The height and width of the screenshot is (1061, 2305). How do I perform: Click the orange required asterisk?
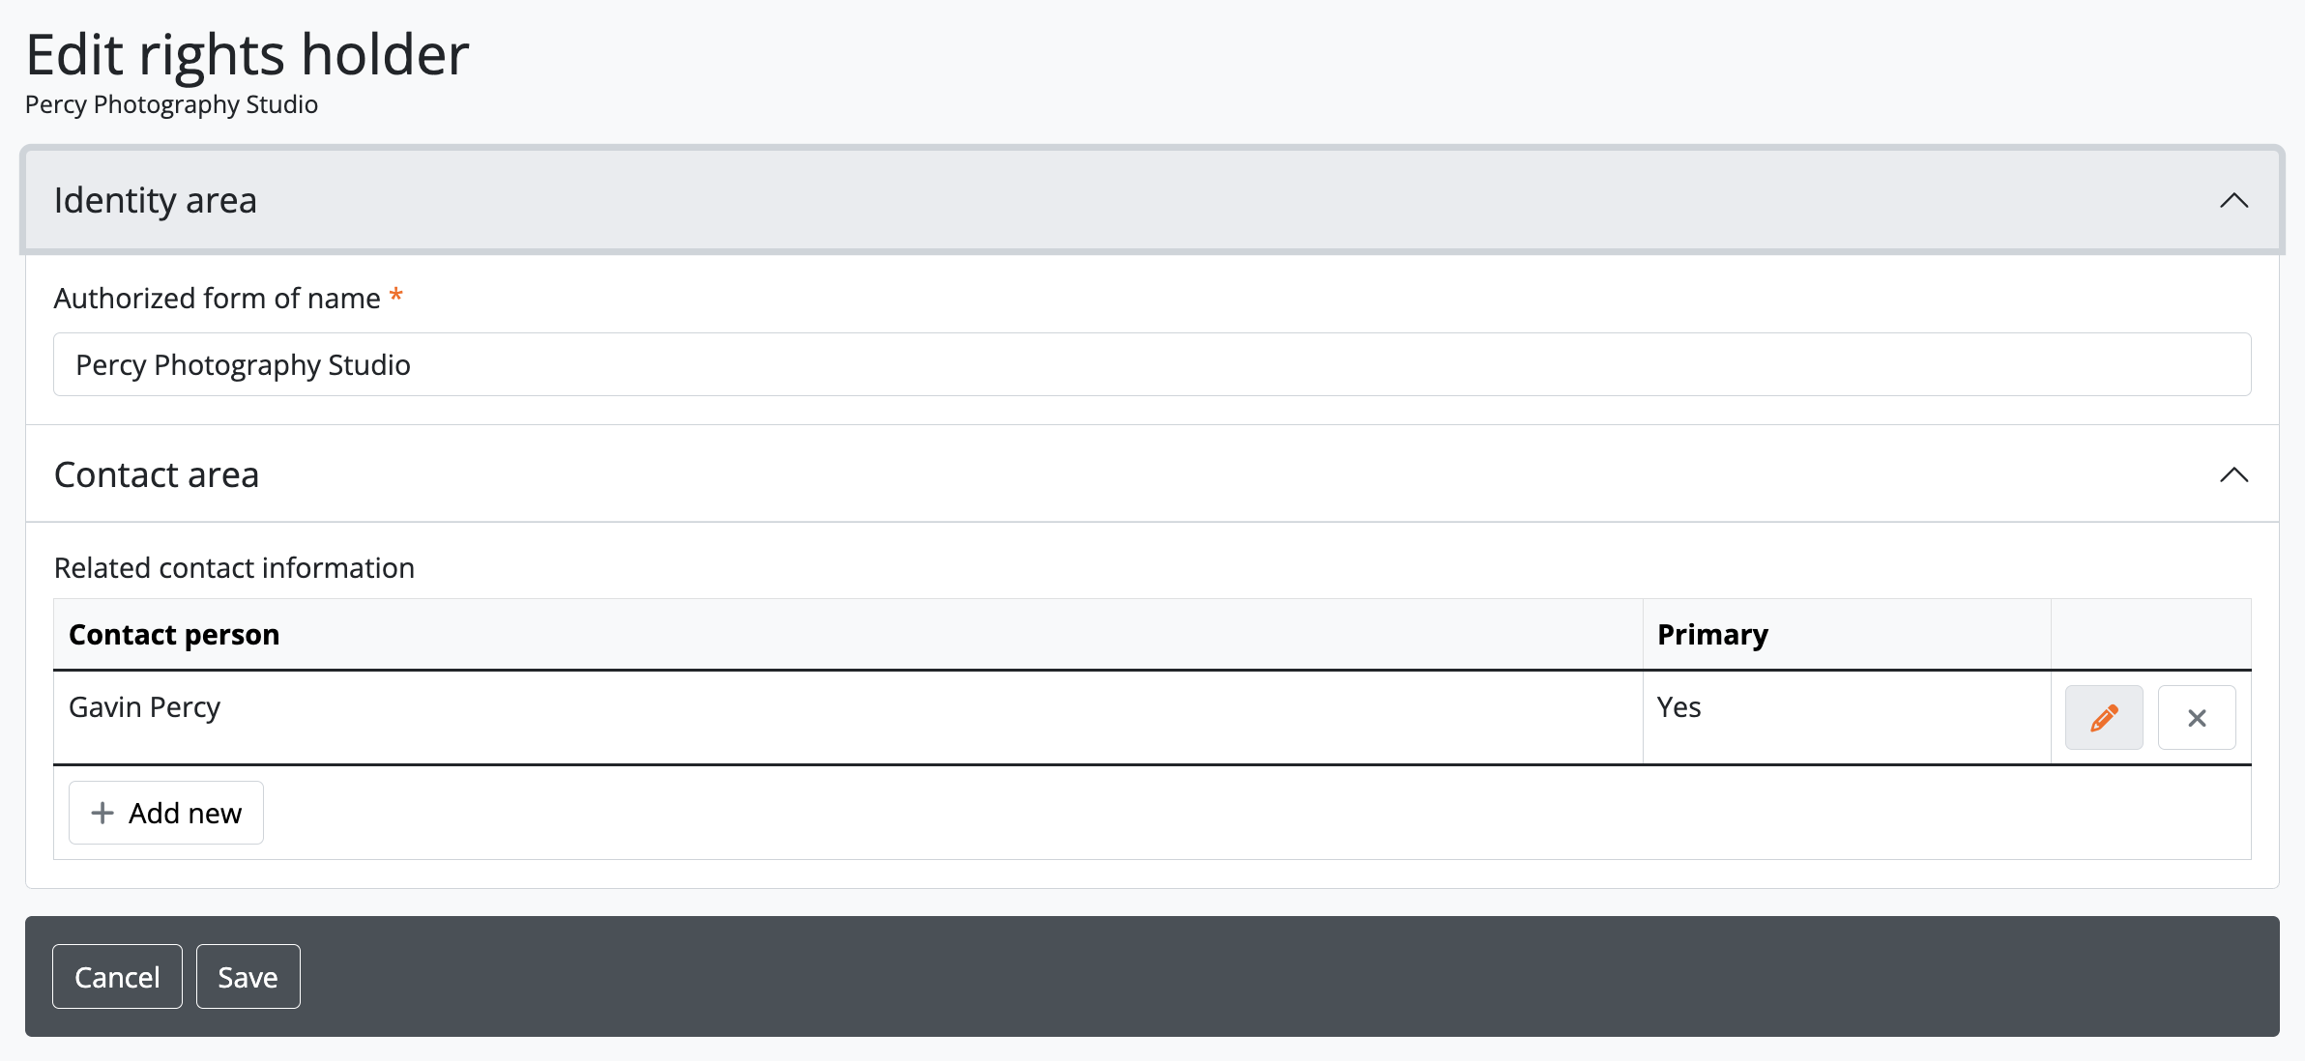395,297
